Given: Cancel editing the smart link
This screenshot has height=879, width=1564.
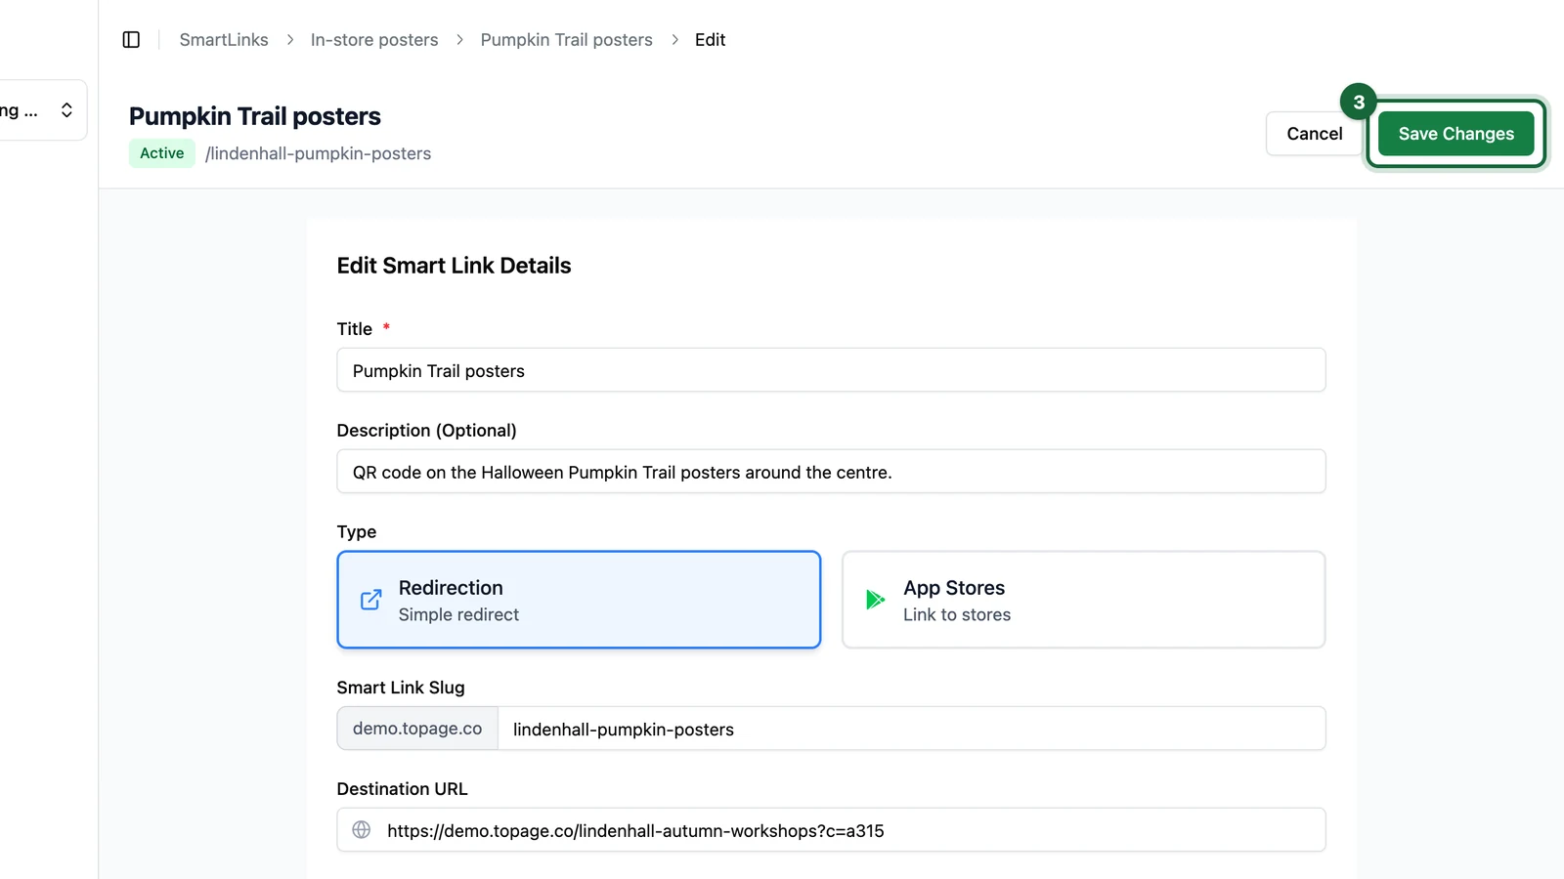Looking at the screenshot, I should coord(1314,134).
